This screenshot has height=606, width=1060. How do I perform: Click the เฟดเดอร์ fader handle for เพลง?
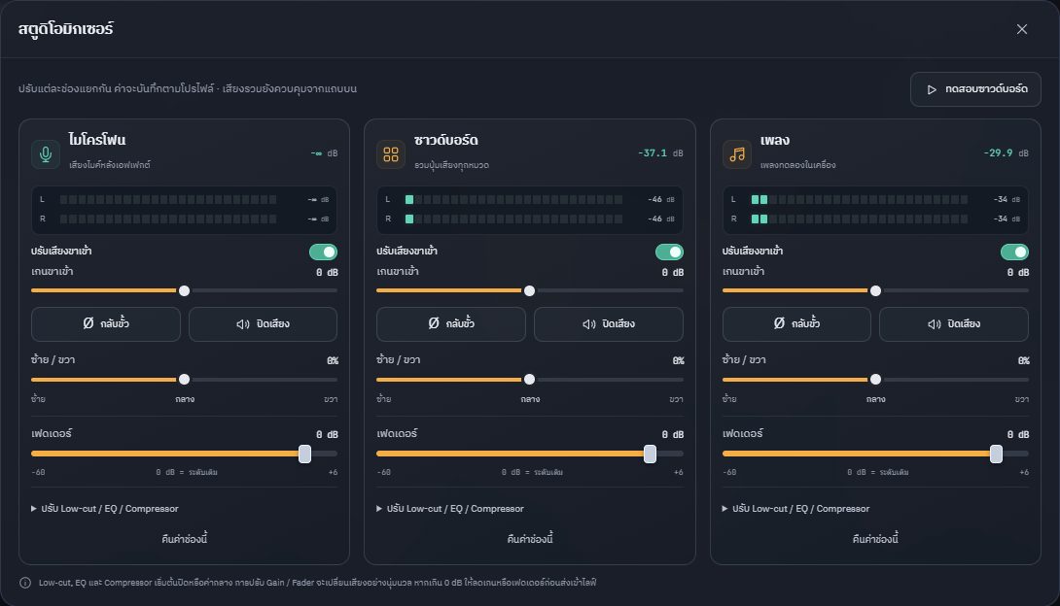point(996,454)
